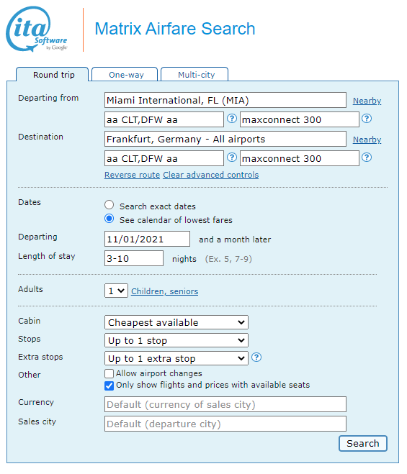Click the Reverse route link
The image size is (407, 474).
[x=132, y=175]
